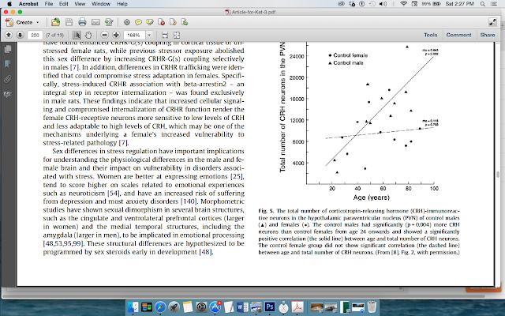Open the File menu
This screenshot has width=505, height=316.
tap(49, 4)
